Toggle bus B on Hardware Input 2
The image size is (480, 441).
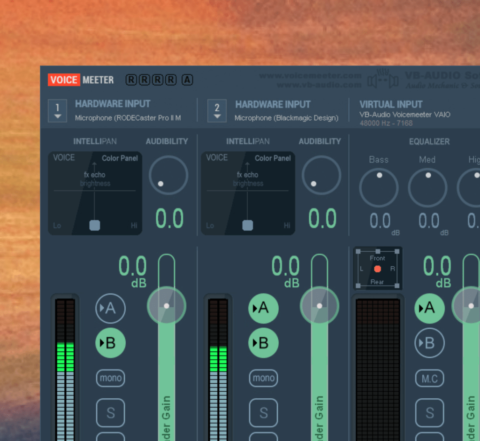click(264, 343)
